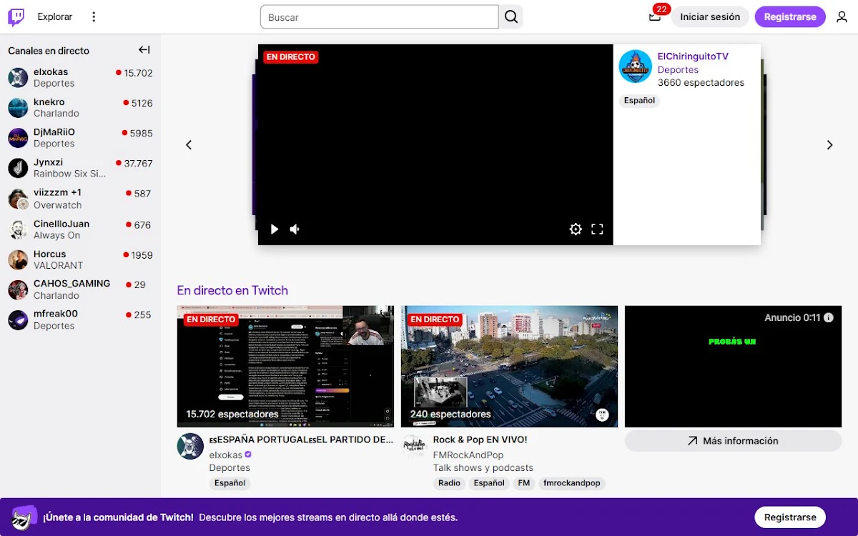Image resolution: width=858 pixels, height=536 pixels.
Task: Click FMRockAndPop avatar icon
Action: pos(414,446)
